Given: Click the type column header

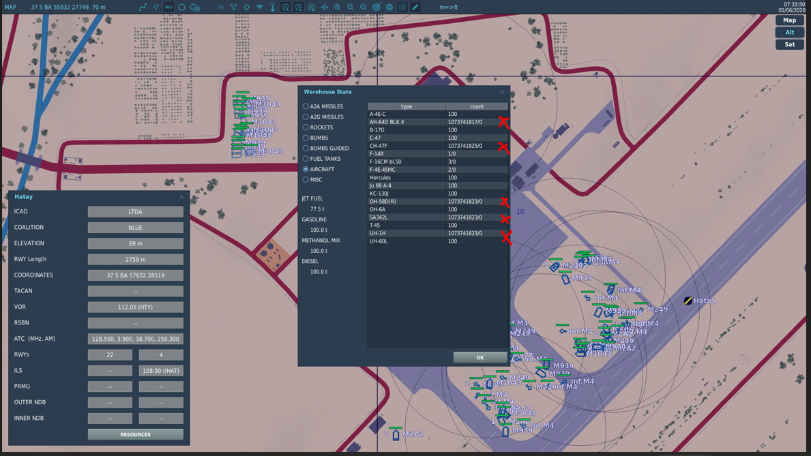Looking at the screenshot, I should coord(407,106).
